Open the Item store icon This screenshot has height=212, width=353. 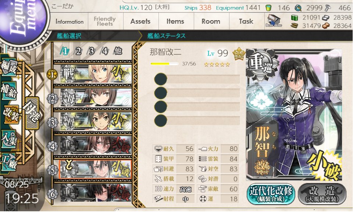pyautogui.click(x=274, y=21)
